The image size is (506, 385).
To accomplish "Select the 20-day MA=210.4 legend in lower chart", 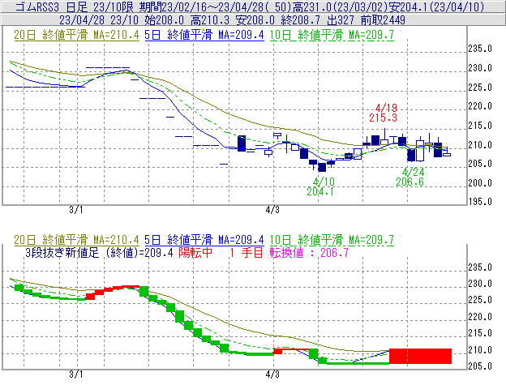I will pyautogui.click(x=76, y=240).
